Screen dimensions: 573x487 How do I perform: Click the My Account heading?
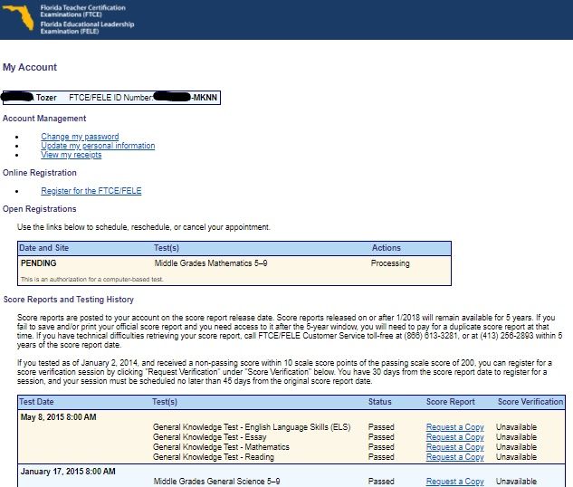pyautogui.click(x=30, y=67)
